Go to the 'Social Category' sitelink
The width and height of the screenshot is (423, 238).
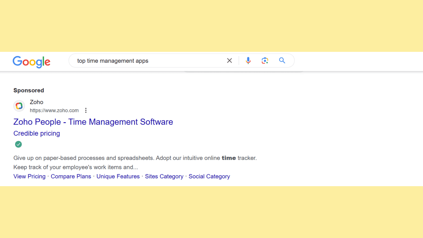(209, 176)
